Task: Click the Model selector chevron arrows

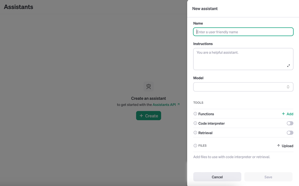Action: click(288, 87)
